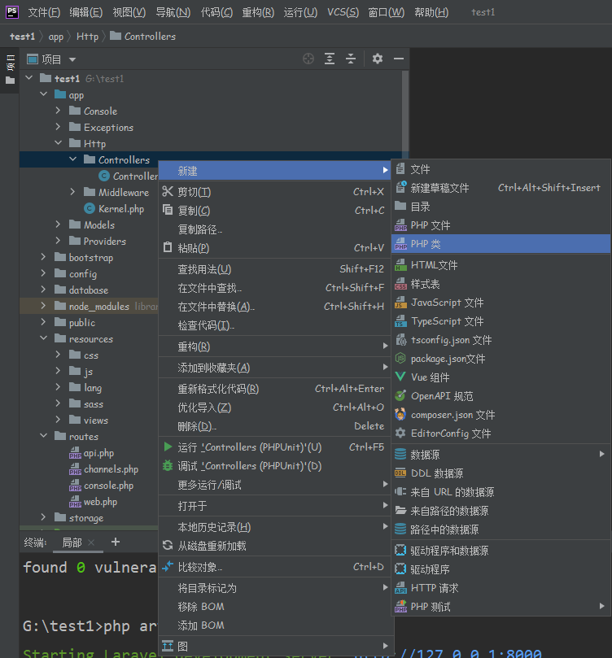Click the OpenAPI specification icon

pos(400,395)
